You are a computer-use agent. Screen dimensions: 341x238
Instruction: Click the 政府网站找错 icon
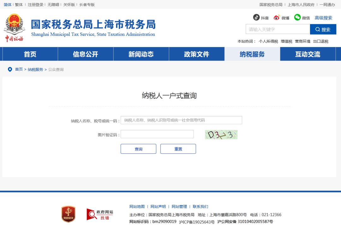100,214
